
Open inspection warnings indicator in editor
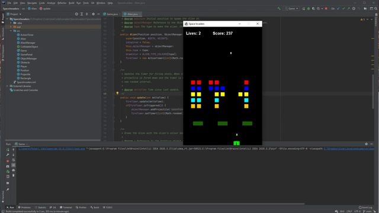[362, 20]
